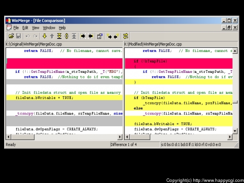Viewport: 244px width, 183px height.
Task: Copy all differences to right icon
Action: 109,36
